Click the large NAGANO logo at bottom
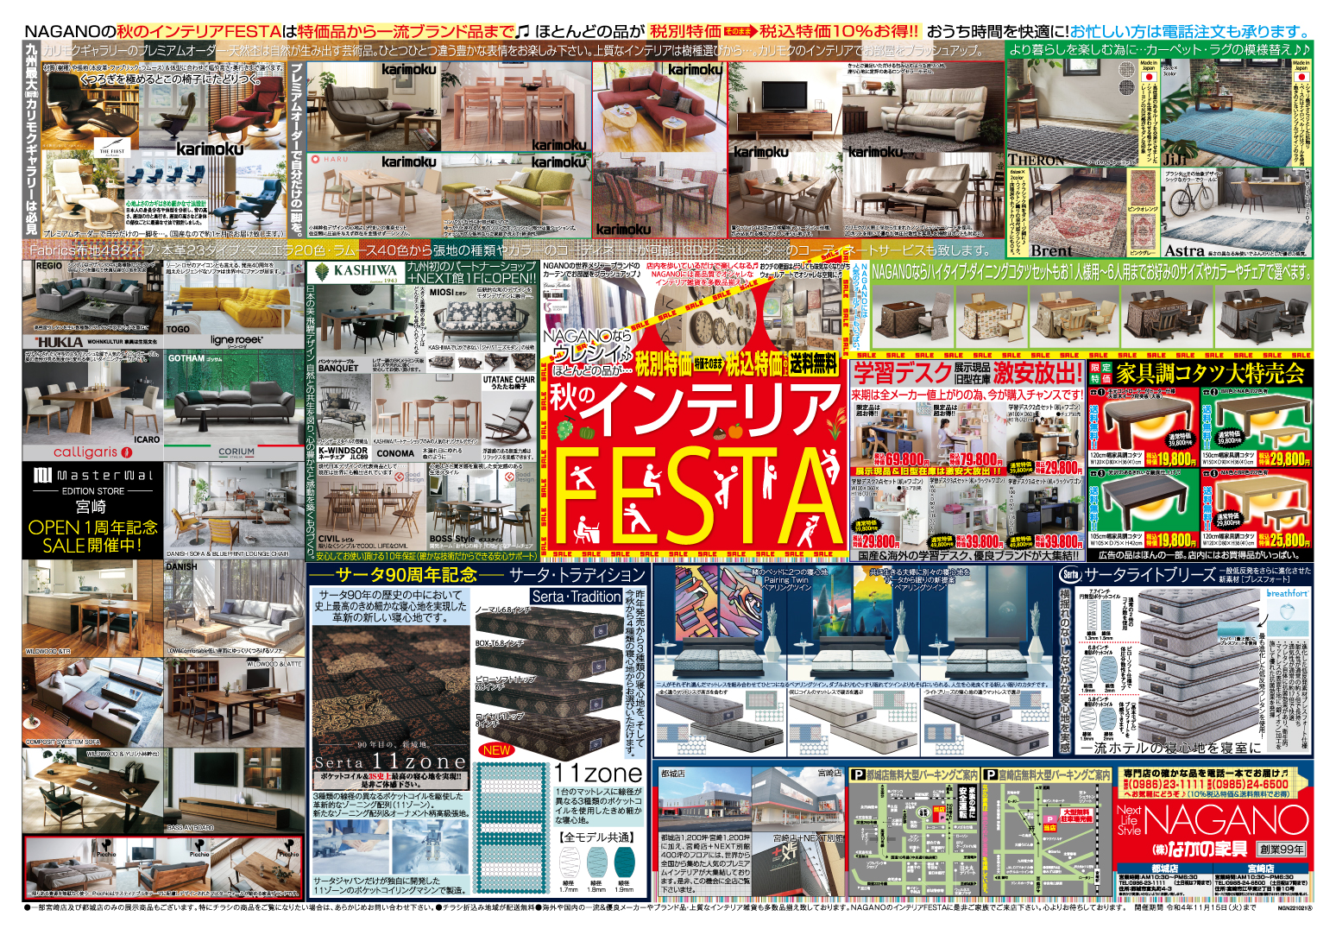This screenshot has width=1336, height=935. pyautogui.click(x=1225, y=821)
